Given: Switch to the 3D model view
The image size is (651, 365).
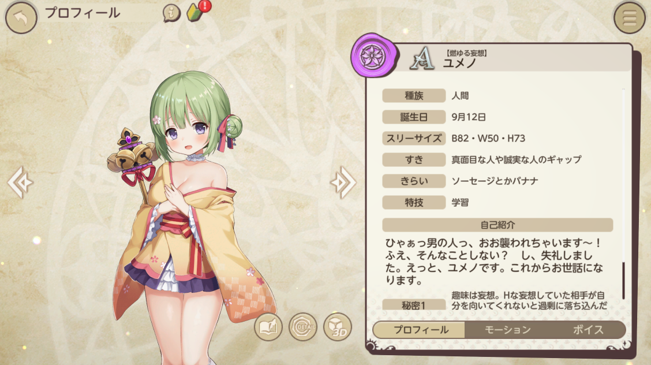Looking at the screenshot, I should point(337,327).
